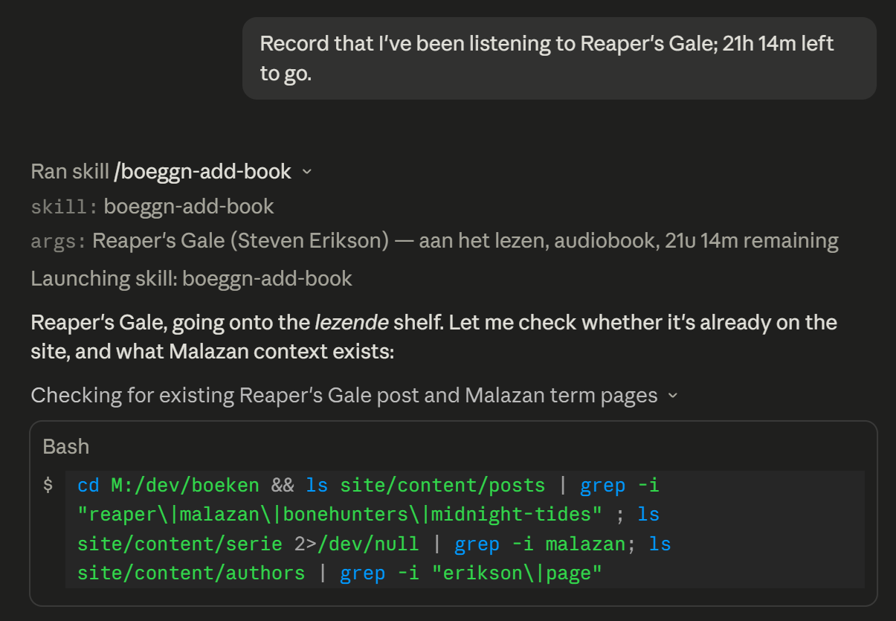The image size is (896, 621).
Task: Click the assistant sentence starting 'Reaper's Gale, going onto'
Action: point(434,337)
